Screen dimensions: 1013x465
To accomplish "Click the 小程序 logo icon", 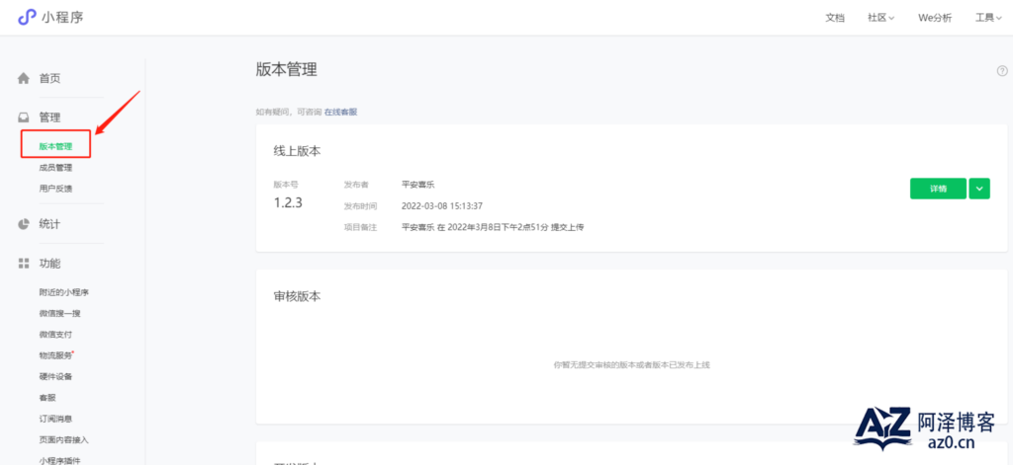I will click(x=27, y=18).
